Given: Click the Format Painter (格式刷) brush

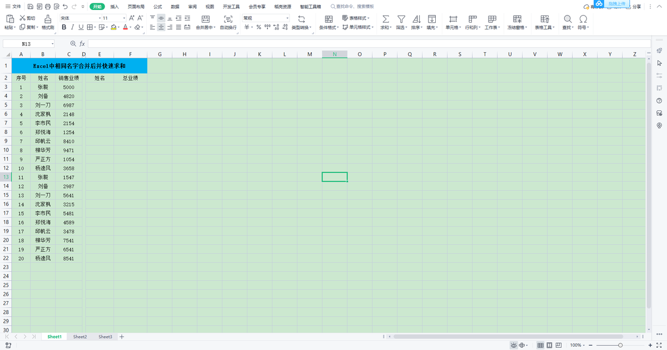Looking at the screenshot, I should [x=48, y=19].
